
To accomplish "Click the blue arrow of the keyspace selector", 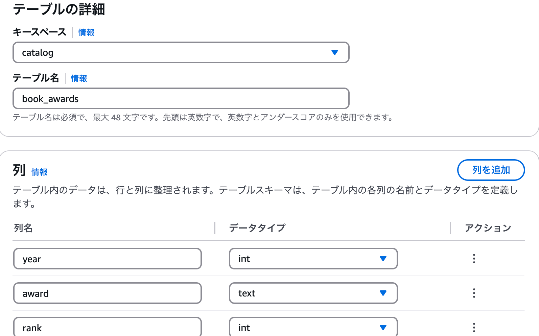I will pos(335,52).
